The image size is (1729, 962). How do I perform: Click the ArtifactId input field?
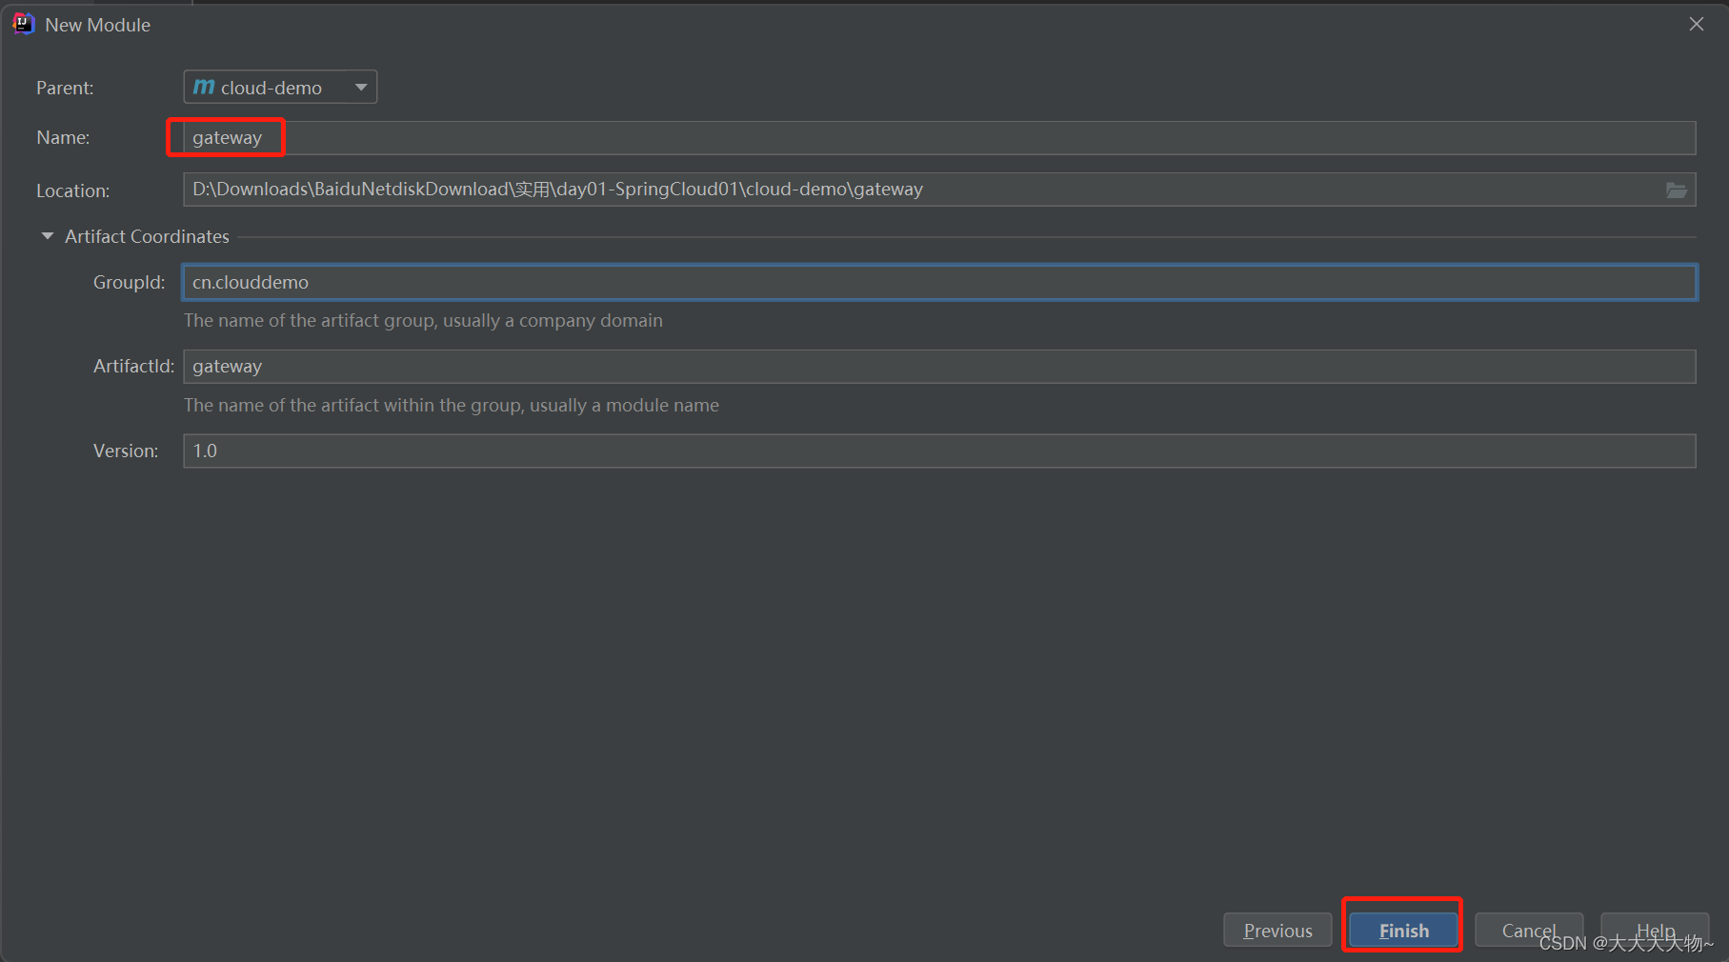(x=939, y=367)
